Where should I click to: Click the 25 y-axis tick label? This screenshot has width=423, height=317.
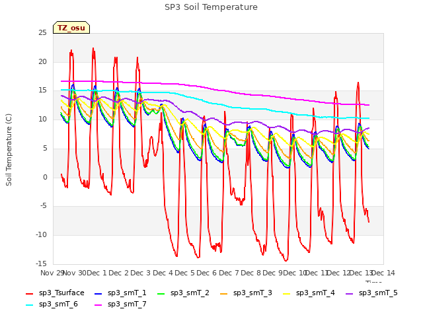42,33
